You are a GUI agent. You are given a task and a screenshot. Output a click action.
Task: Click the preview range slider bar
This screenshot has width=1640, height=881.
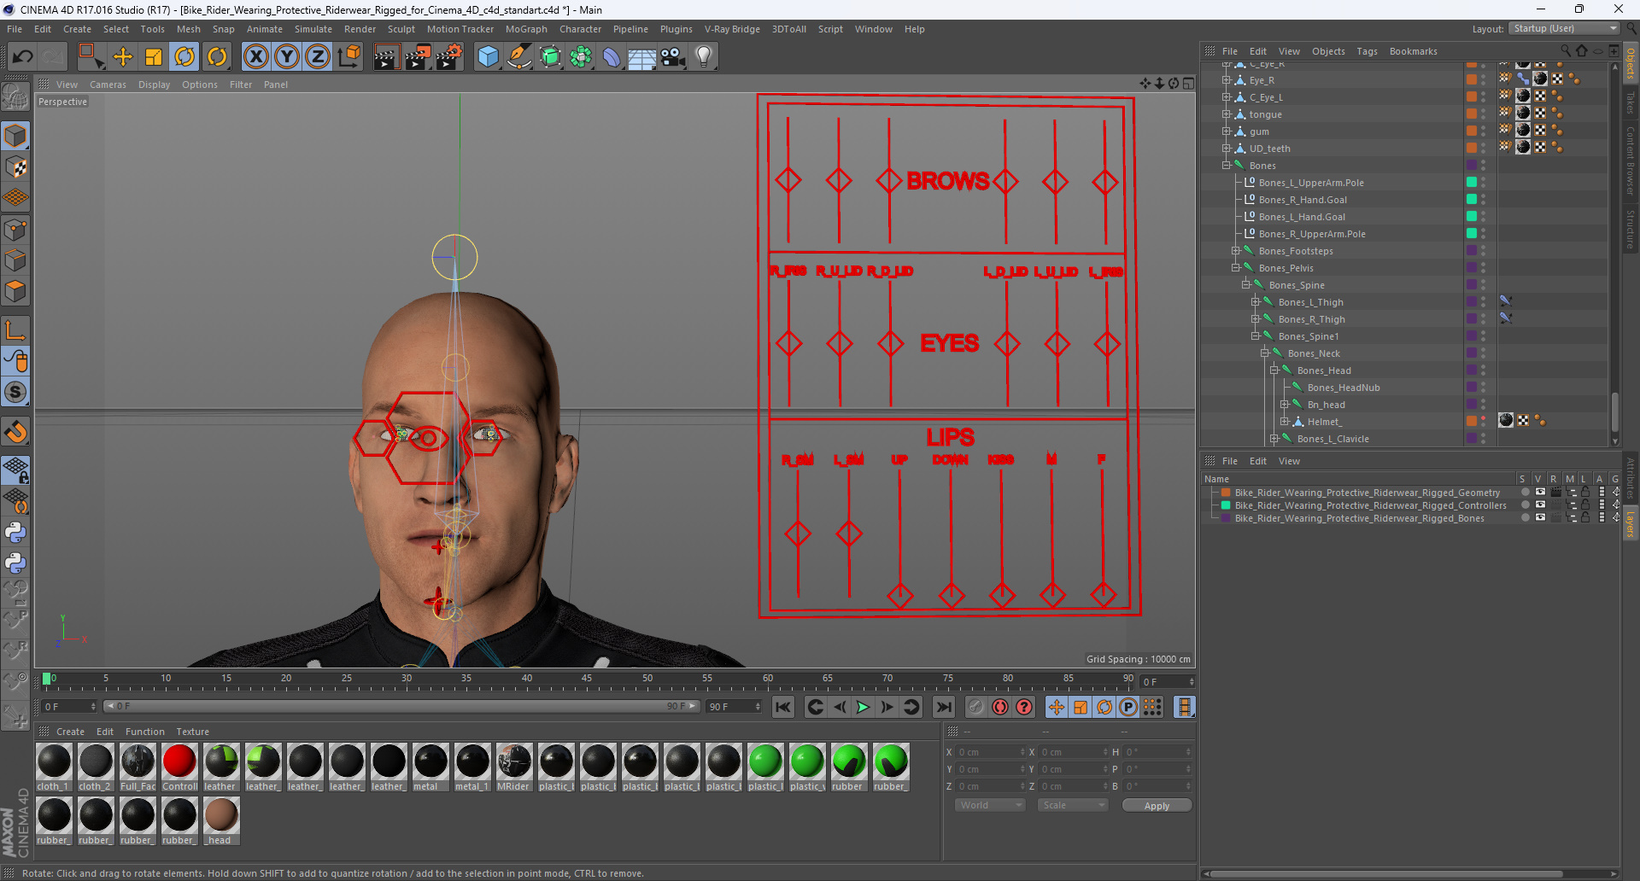pos(401,707)
